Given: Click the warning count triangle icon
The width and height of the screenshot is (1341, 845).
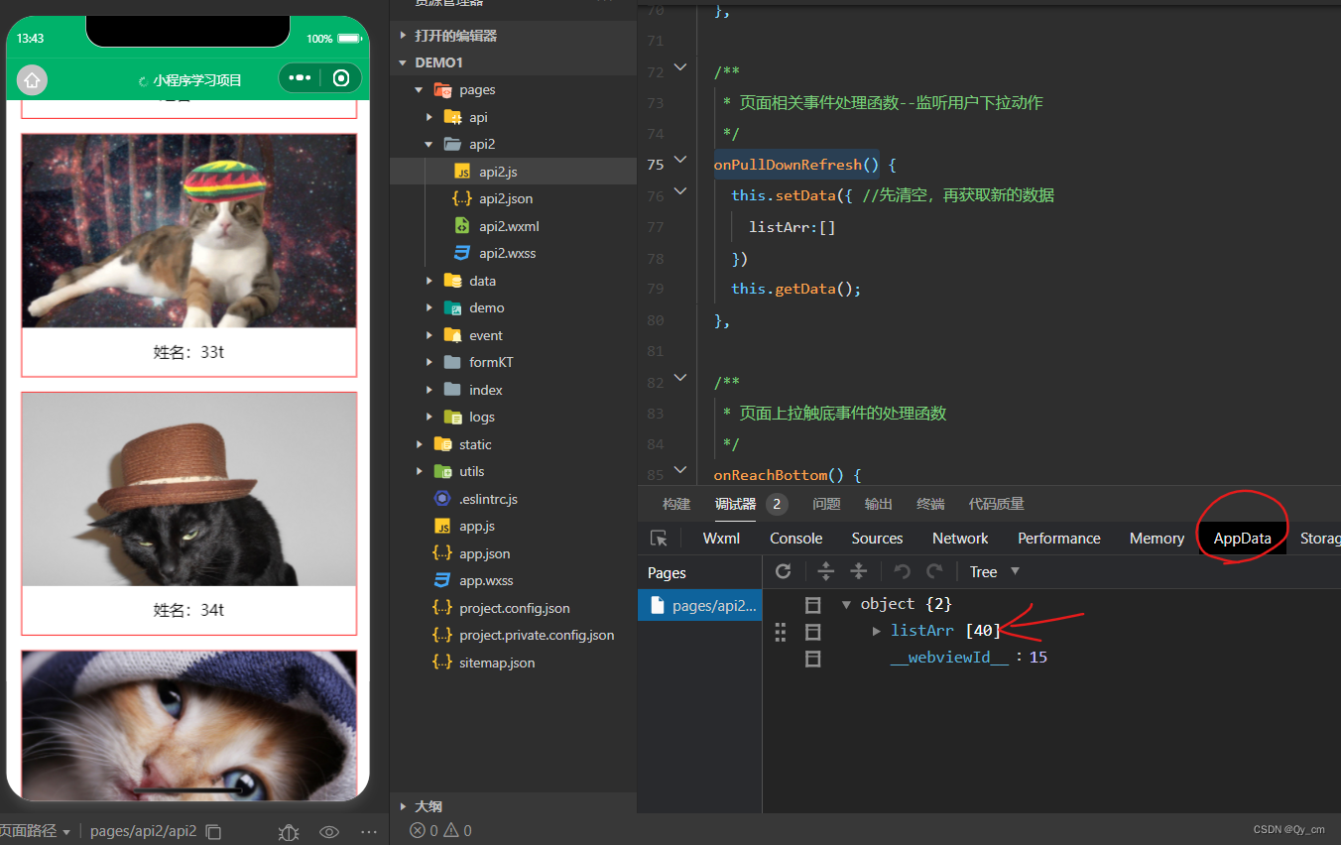Looking at the screenshot, I should [x=451, y=831].
